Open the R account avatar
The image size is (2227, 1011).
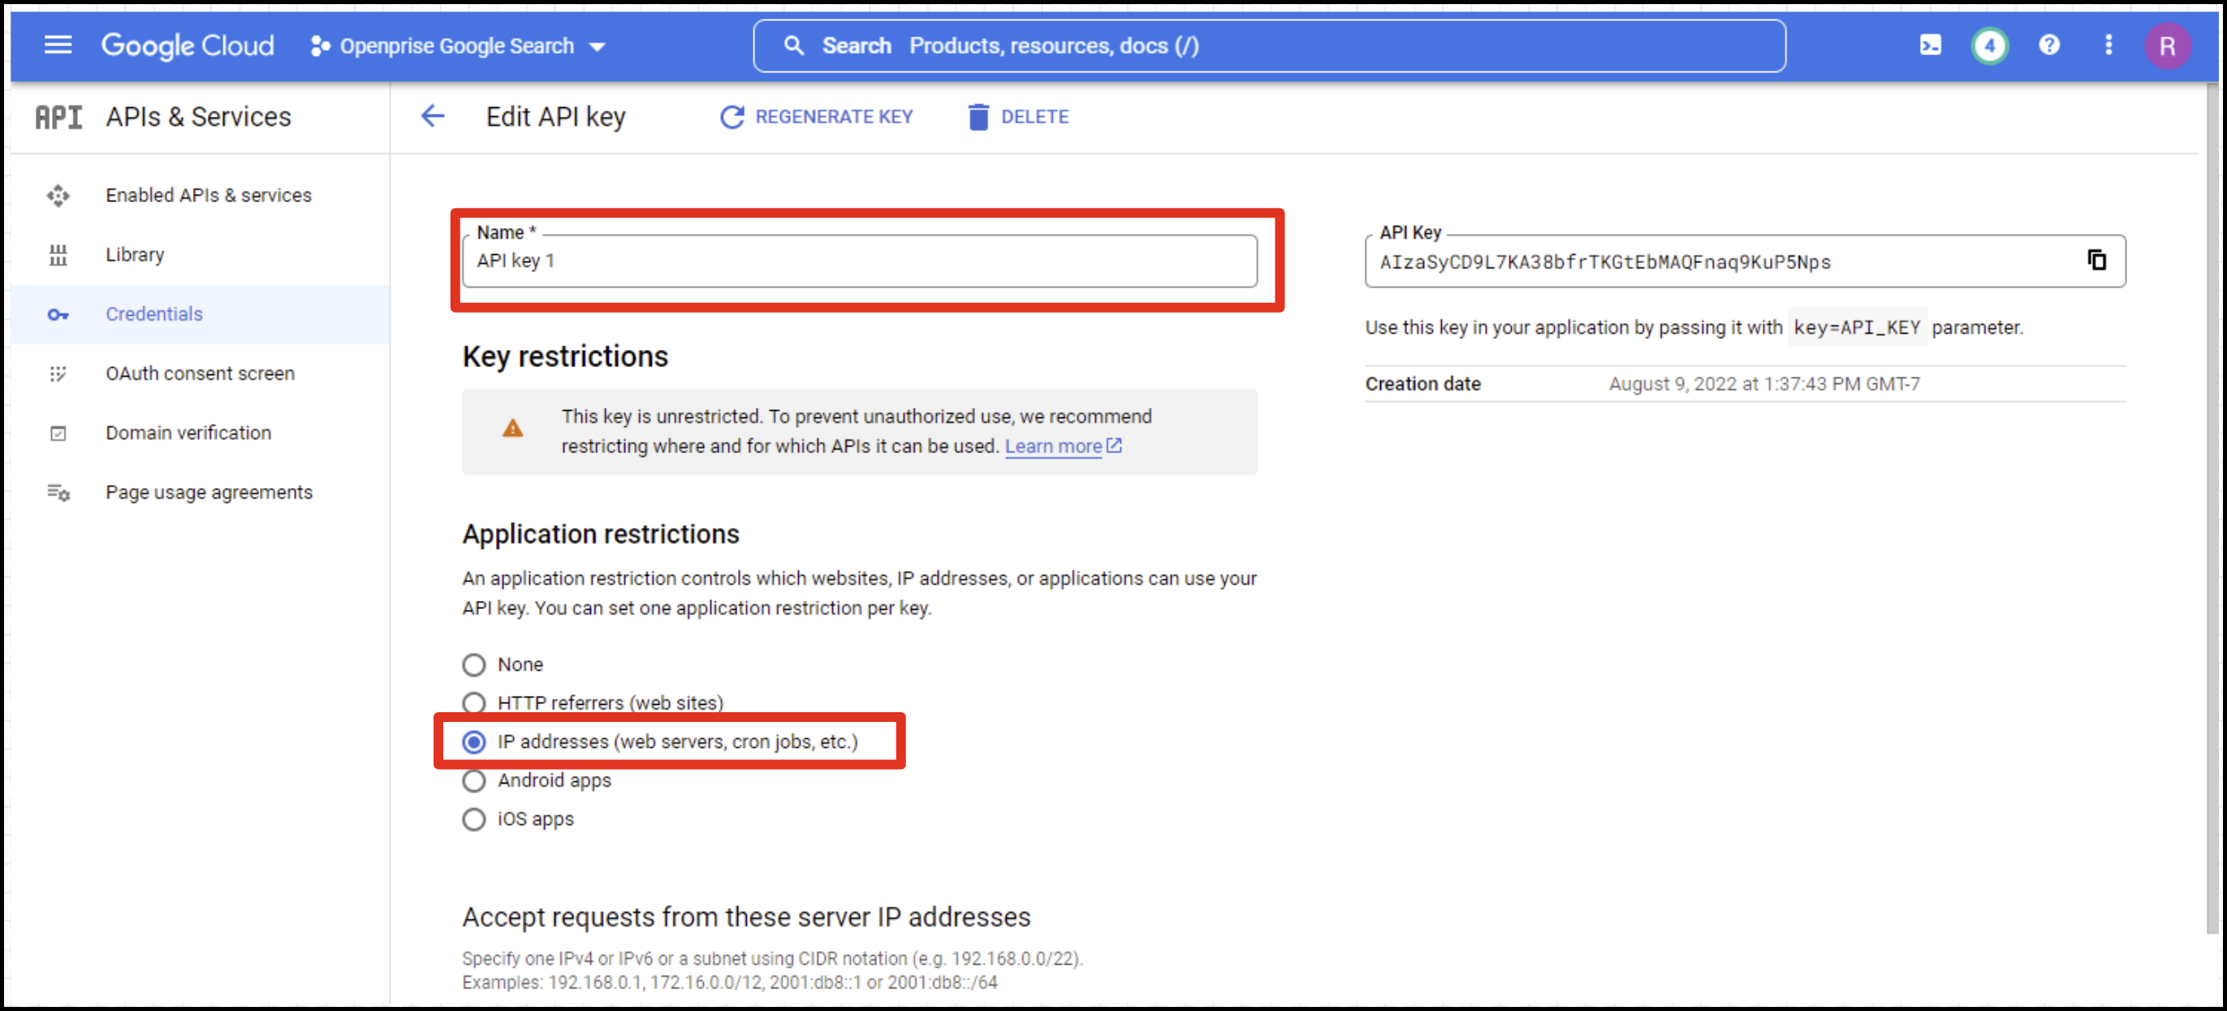point(2168,45)
